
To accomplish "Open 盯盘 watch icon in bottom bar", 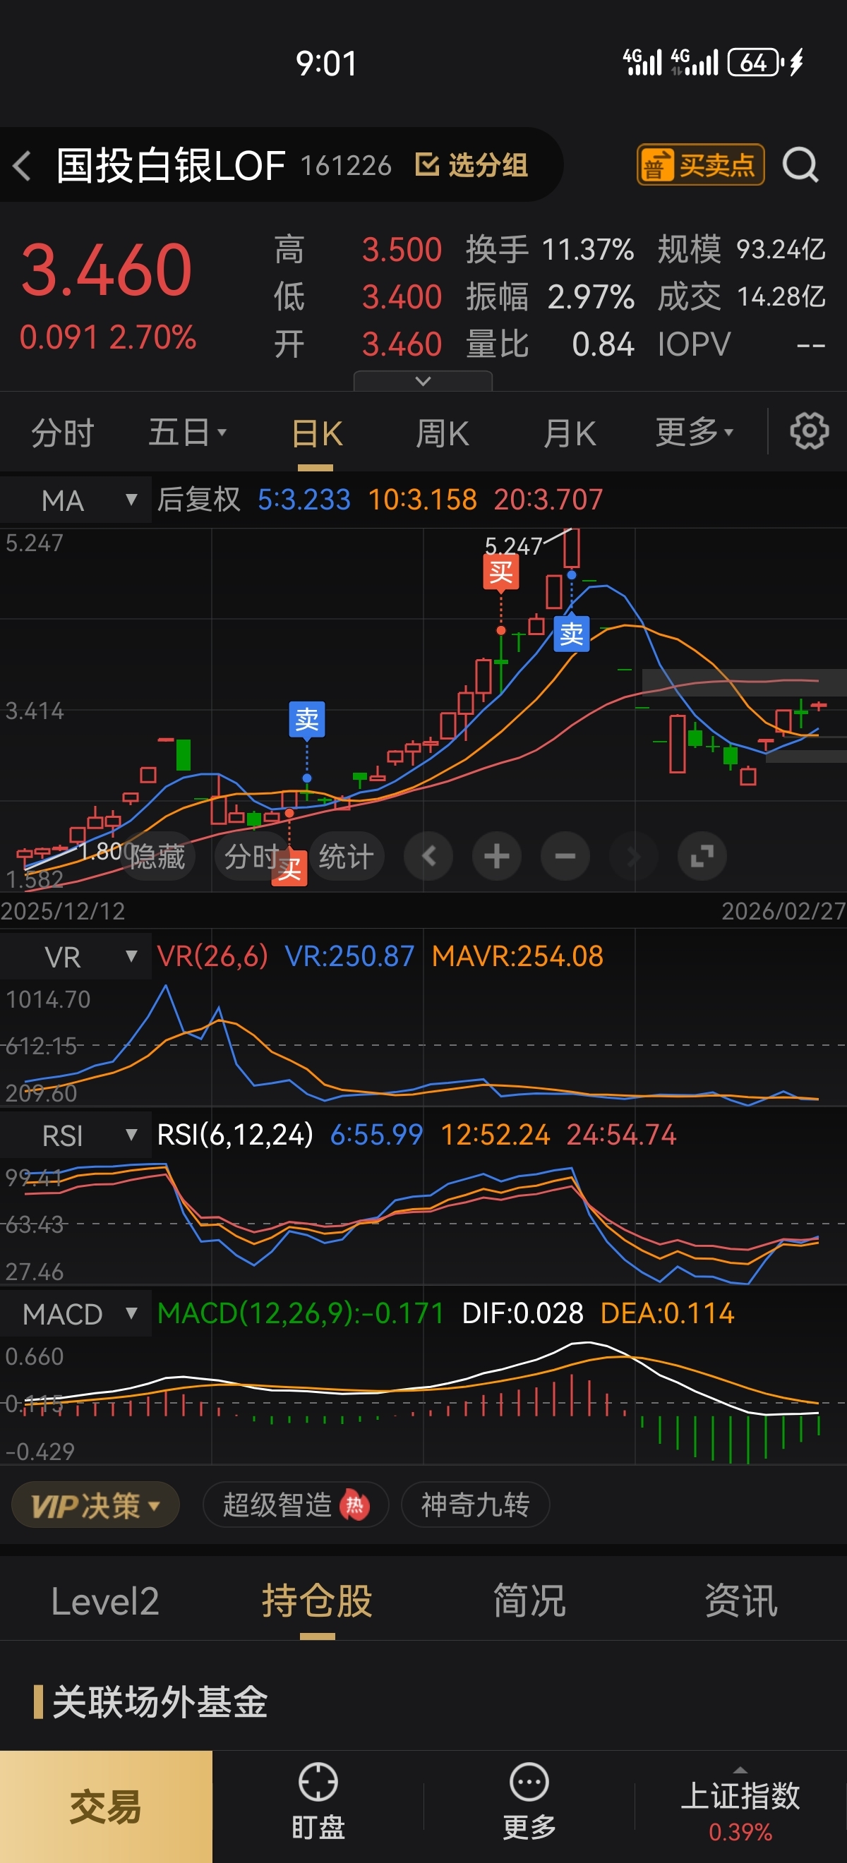I will 318,1801.
